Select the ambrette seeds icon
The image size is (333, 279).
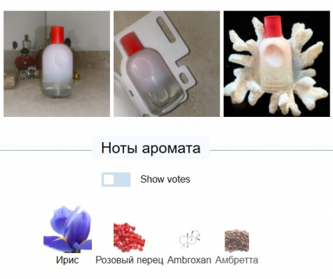(x=236, y=241)
